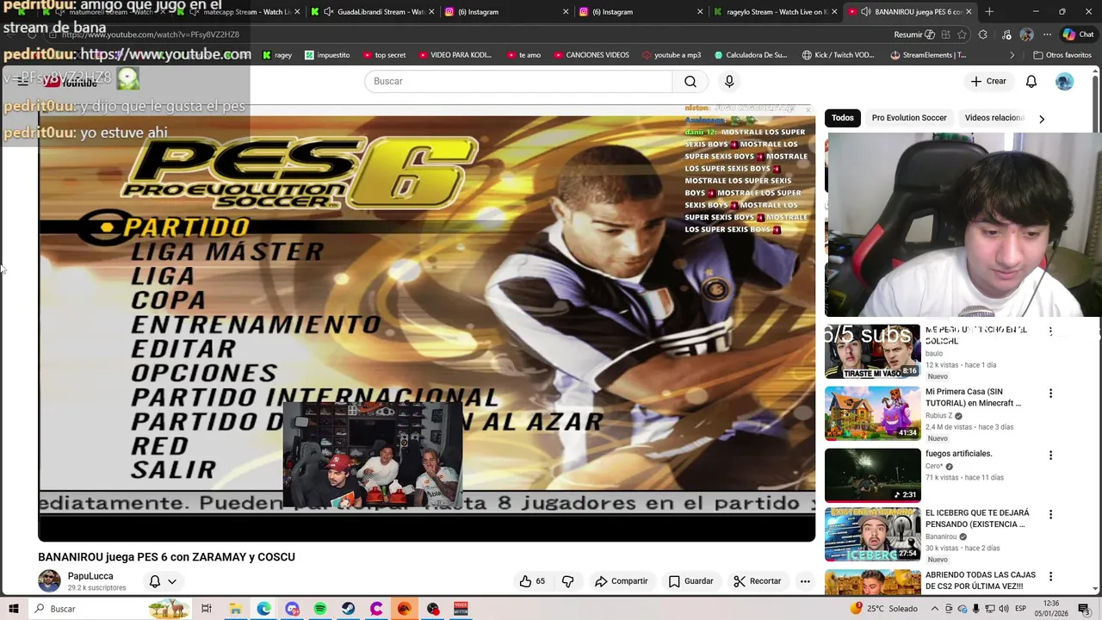Open options menu for EL ICEBERG video
Screen dimensions: 1102x620
1050,515
